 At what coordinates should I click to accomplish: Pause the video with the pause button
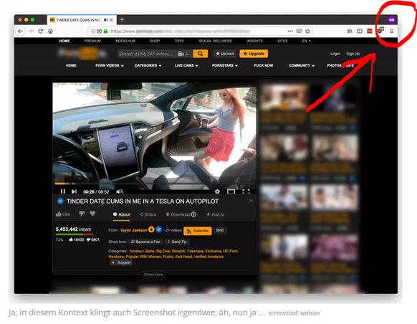point(63,191)
